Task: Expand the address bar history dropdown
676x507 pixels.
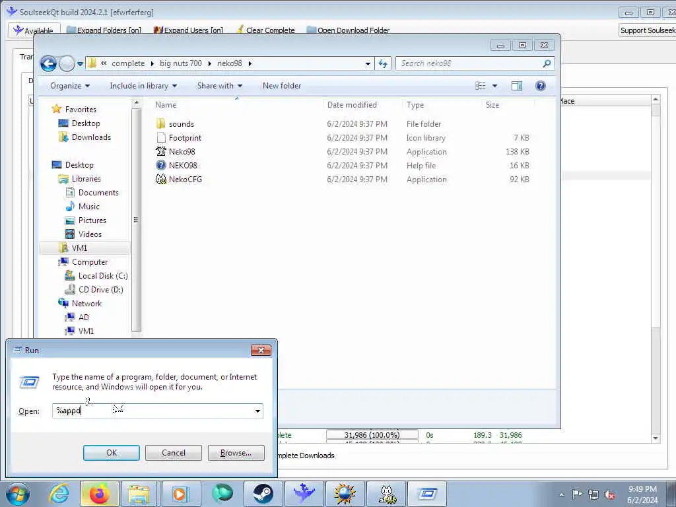Action: pos(368,63)
